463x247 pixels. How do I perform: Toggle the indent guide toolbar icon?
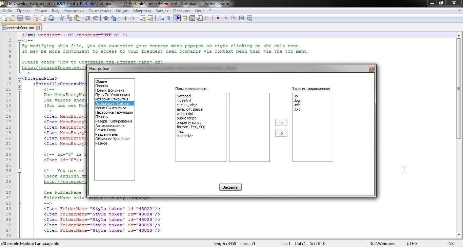pyautogui.click(x=177, y=18)
